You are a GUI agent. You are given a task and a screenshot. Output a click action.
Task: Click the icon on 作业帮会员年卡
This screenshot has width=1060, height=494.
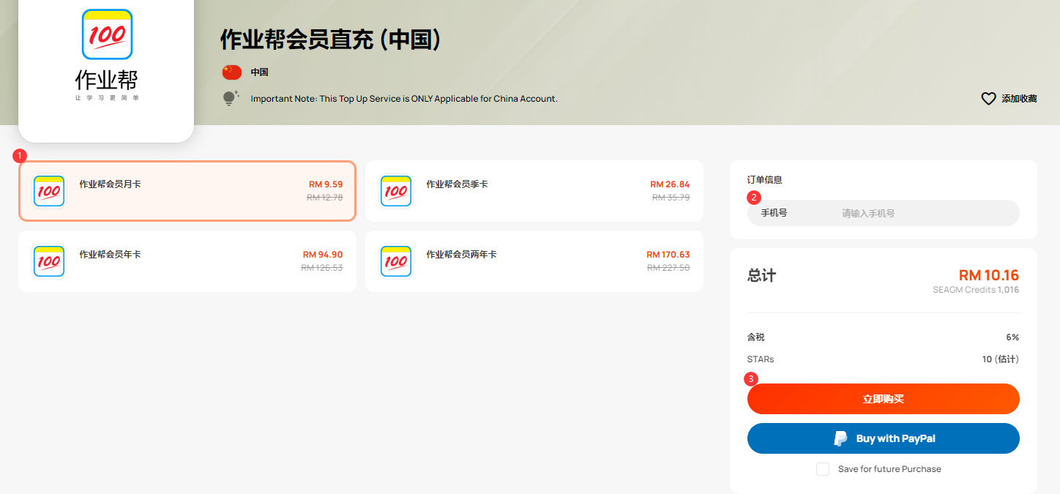(49, 261)
